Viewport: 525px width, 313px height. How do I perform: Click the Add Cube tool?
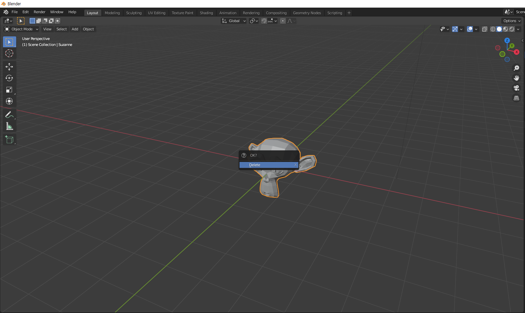pyautogui.click(x=9, y=139)
